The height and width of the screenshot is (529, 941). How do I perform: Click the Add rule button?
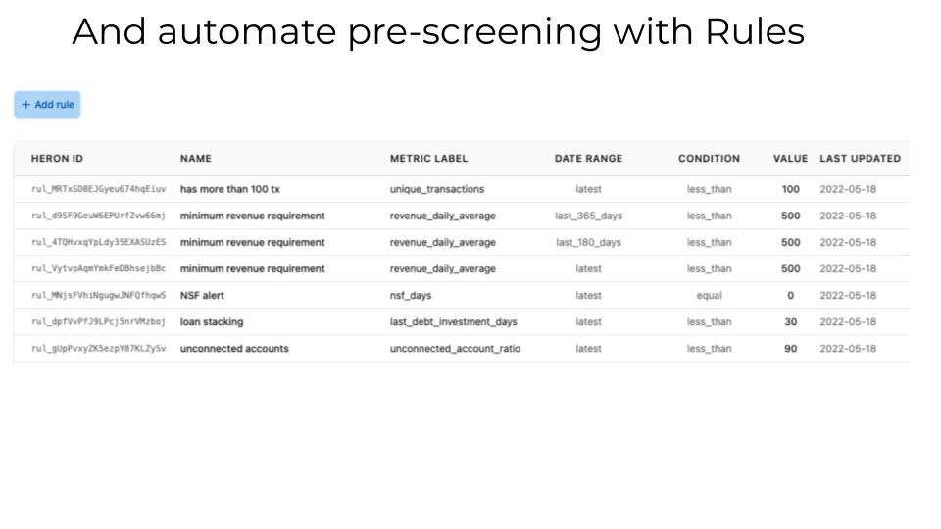[47, 105]
